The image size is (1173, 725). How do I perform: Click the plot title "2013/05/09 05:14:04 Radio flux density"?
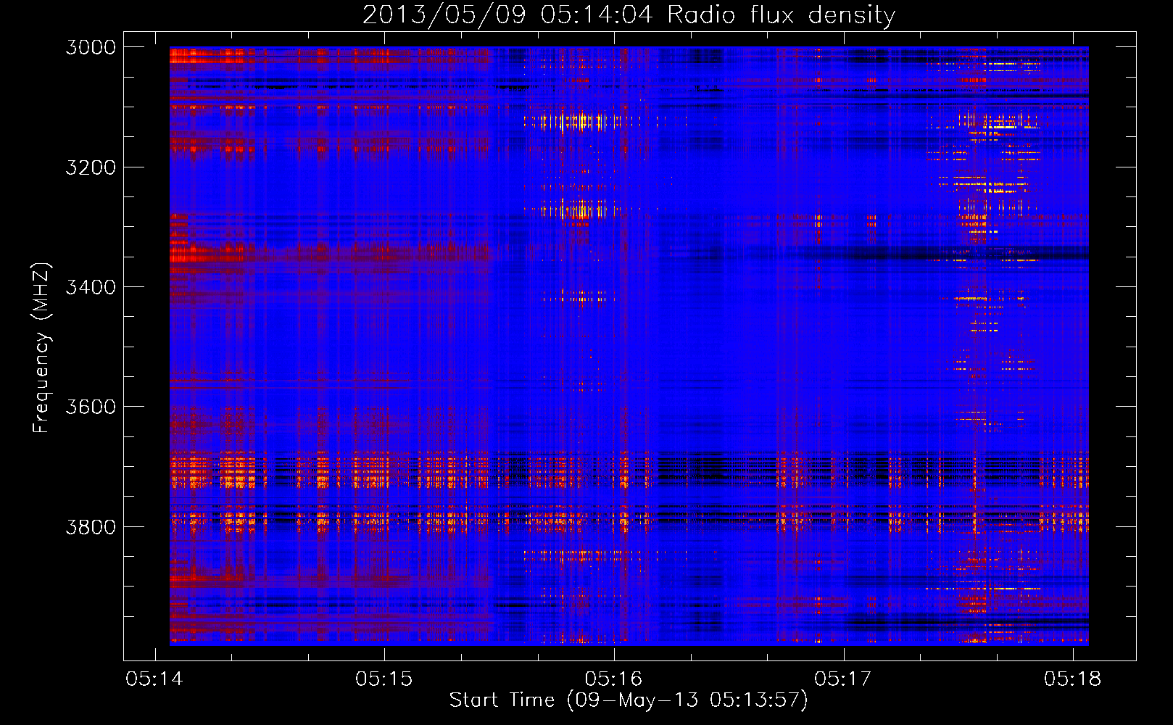coord(629,14)
